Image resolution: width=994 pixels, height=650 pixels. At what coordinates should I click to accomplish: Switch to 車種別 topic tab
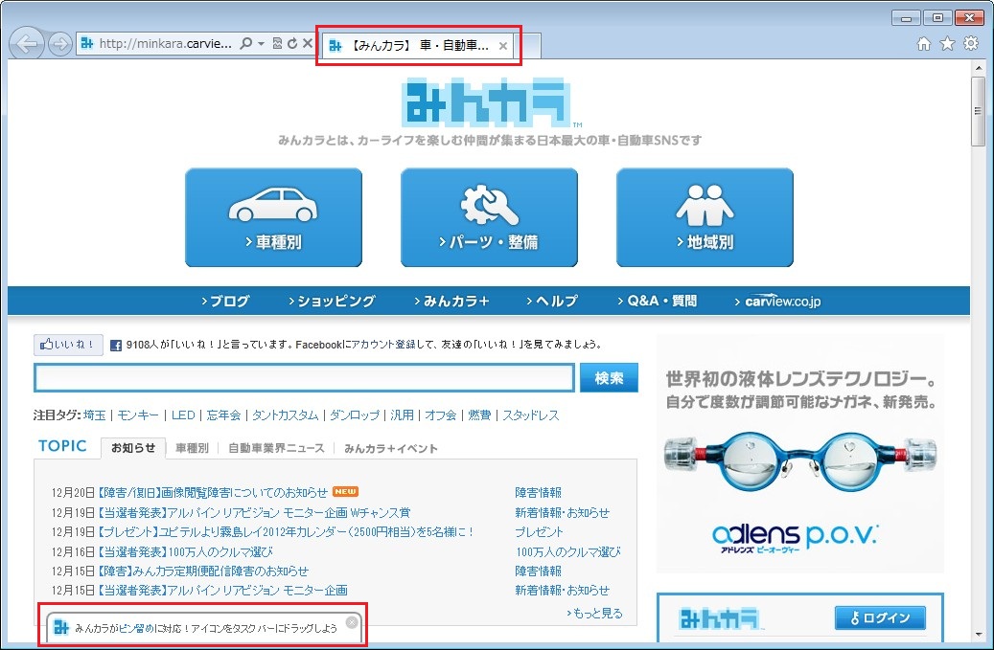(192, 448)
